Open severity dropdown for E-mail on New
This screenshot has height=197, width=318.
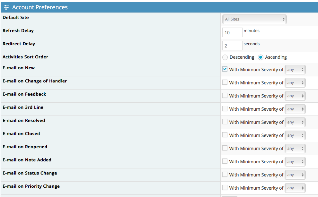click(295, 70)
